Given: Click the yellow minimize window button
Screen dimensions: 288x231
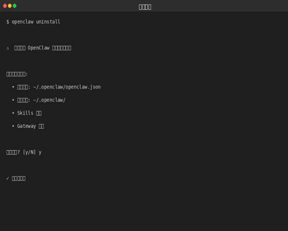Looking at the screenshot, I should [10, 6].
